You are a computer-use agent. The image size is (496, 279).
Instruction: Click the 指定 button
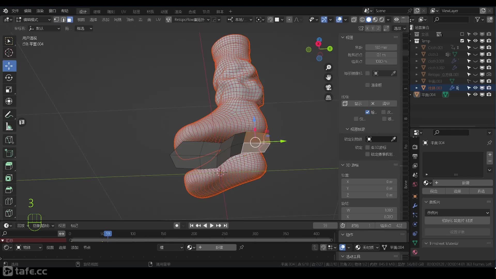point(434,191)
